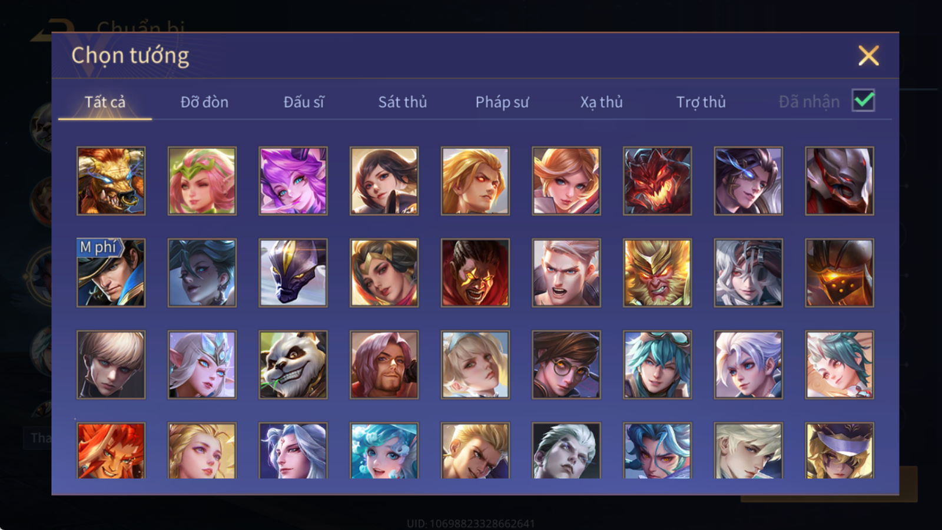
Task: Pick the black panther masked hero
Action: tap(293, 273)
